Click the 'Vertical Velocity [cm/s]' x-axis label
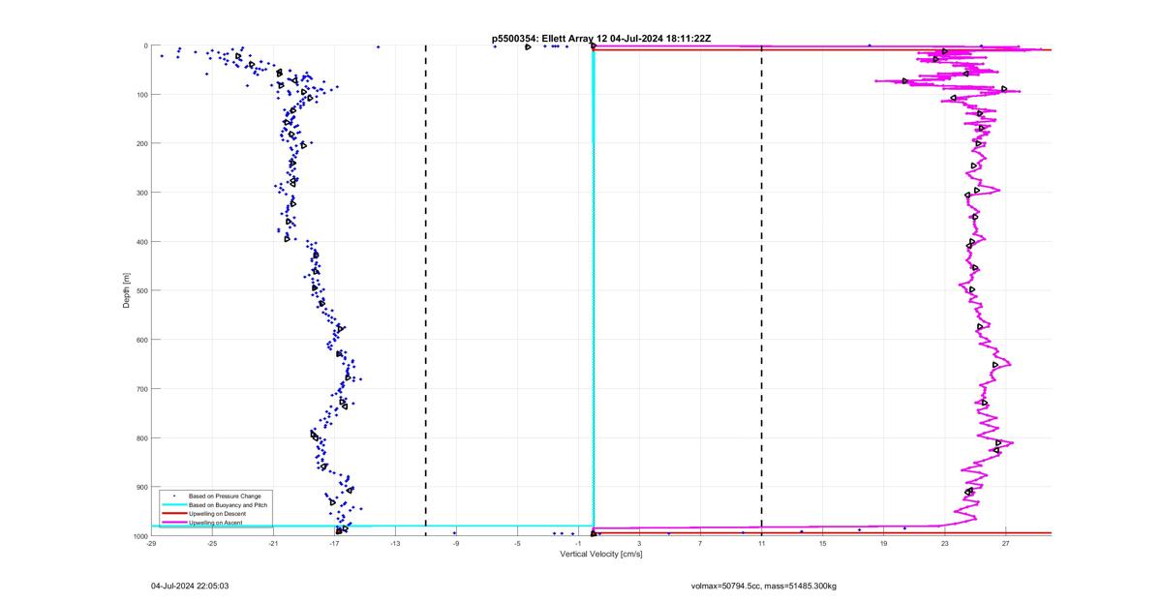 (601, 554)
